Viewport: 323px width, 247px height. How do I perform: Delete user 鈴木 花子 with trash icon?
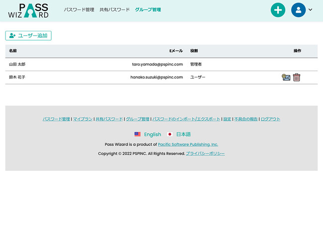pyautogui.click(x=297, y=78)
